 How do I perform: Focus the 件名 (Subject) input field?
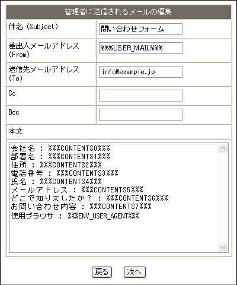coord(140,29)
